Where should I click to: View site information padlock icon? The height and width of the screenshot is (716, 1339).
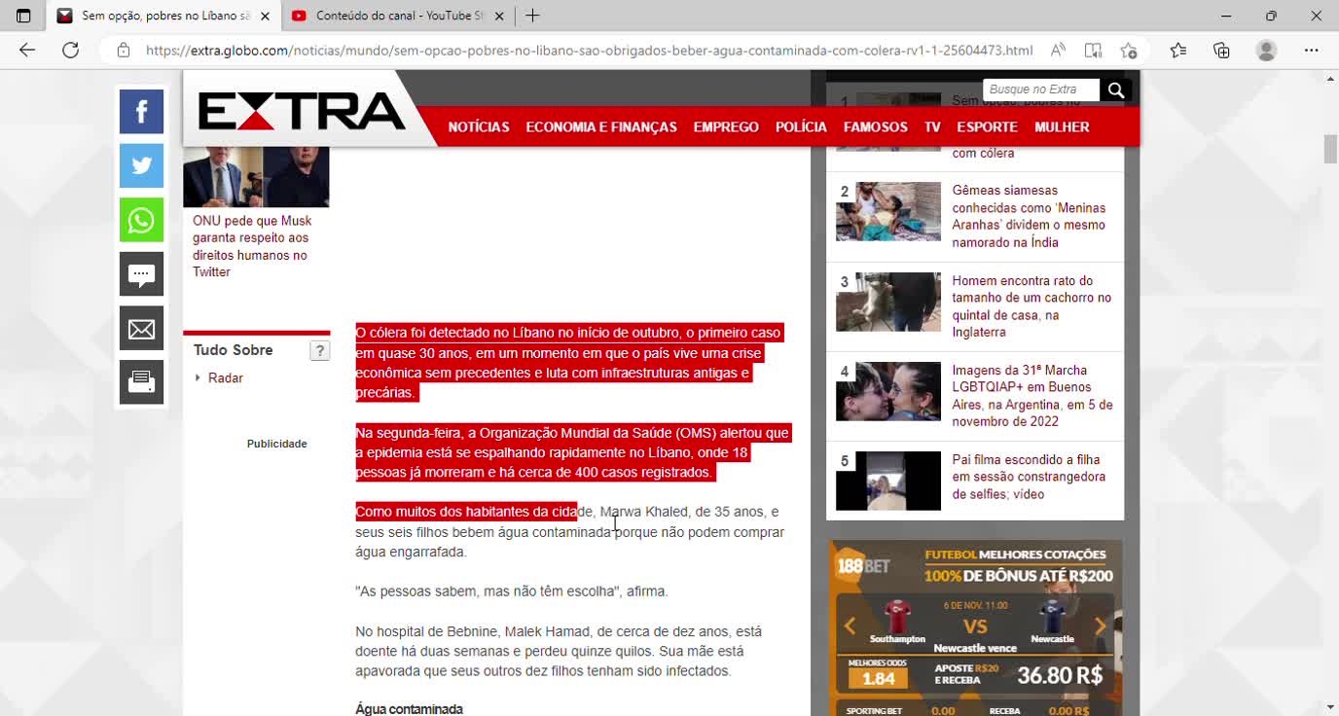click(x=124, y=51)
